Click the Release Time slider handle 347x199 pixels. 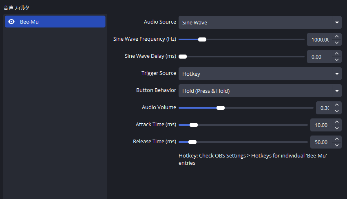coord(192,142)
